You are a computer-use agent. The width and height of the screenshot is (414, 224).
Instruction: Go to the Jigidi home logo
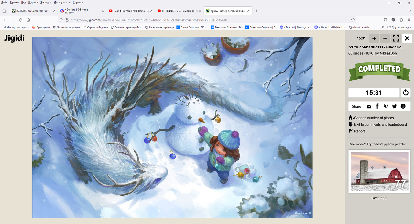(x=14, y=38)
